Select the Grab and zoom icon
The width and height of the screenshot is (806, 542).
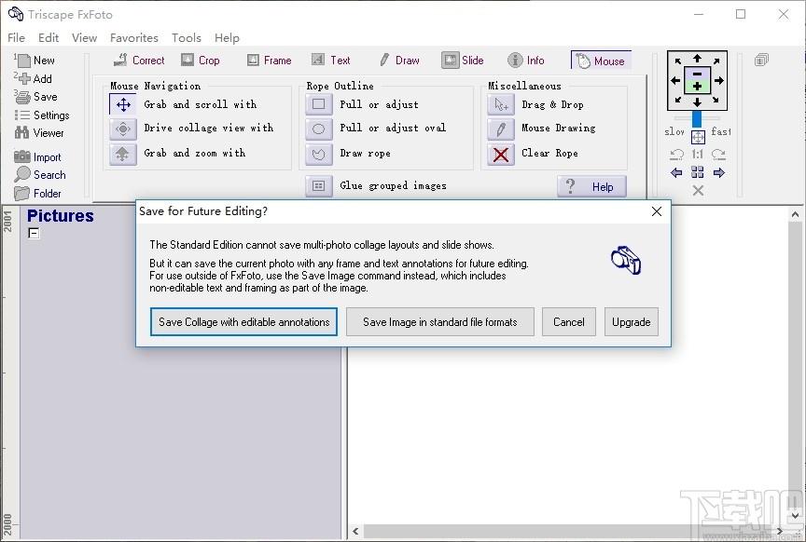coord(123,154)
